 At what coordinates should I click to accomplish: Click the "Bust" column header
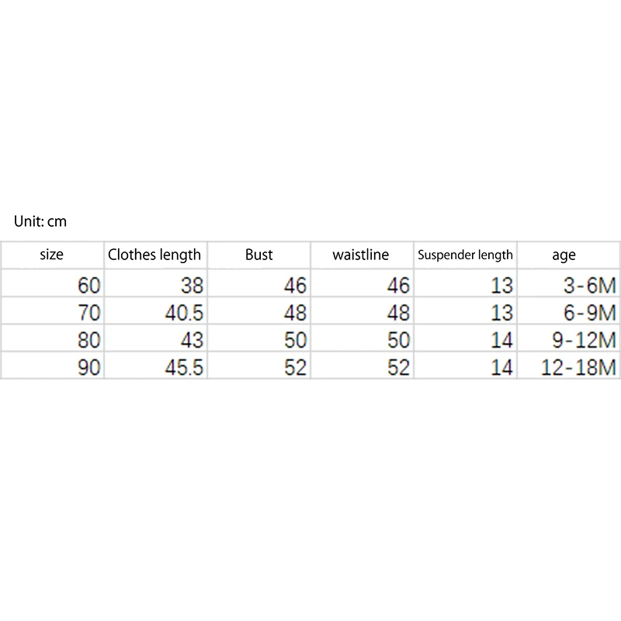click(258, 255)
